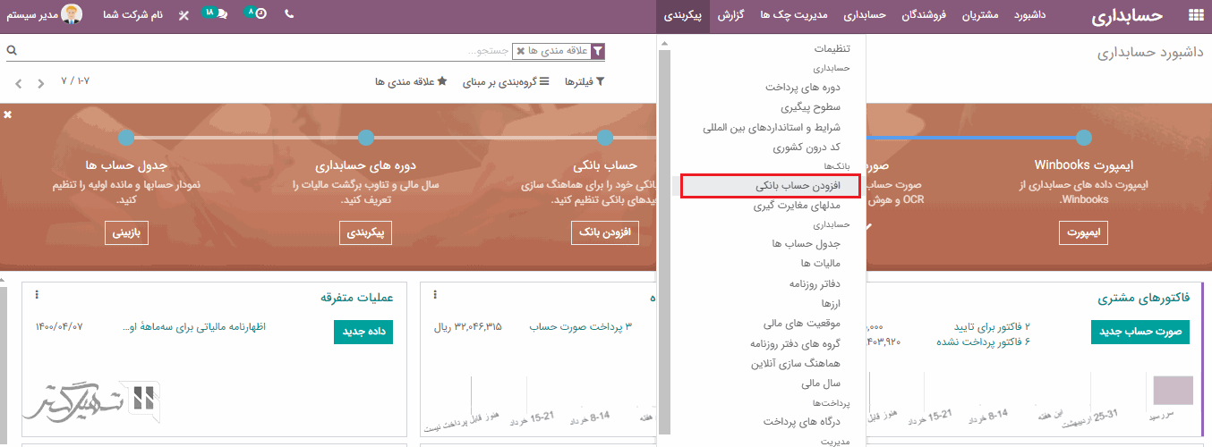Click the search magnifier icon
1212x447 pixels.
tap(12, 51)
